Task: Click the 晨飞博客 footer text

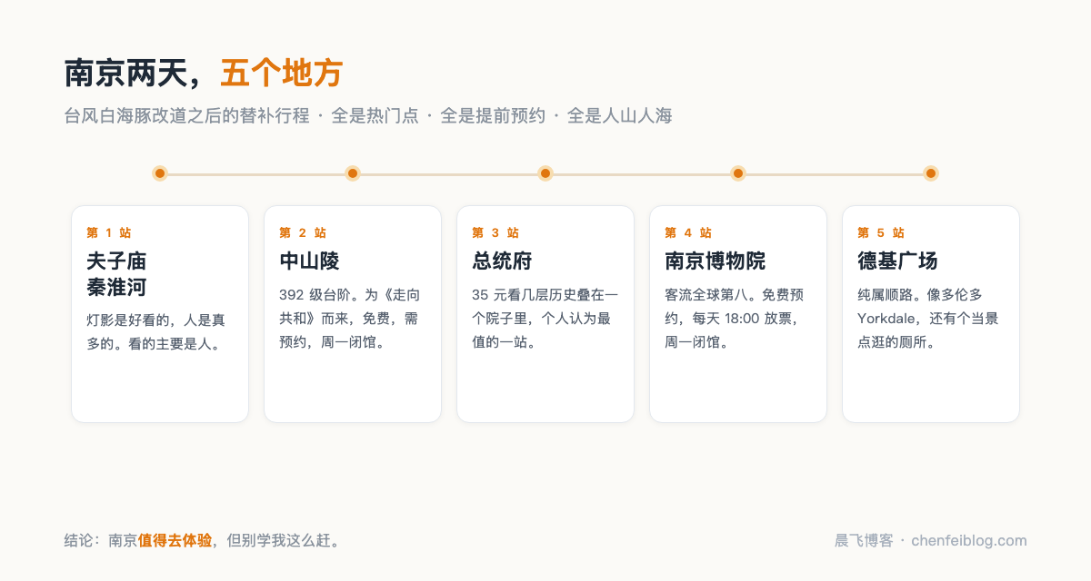Action: pos(864,540)
